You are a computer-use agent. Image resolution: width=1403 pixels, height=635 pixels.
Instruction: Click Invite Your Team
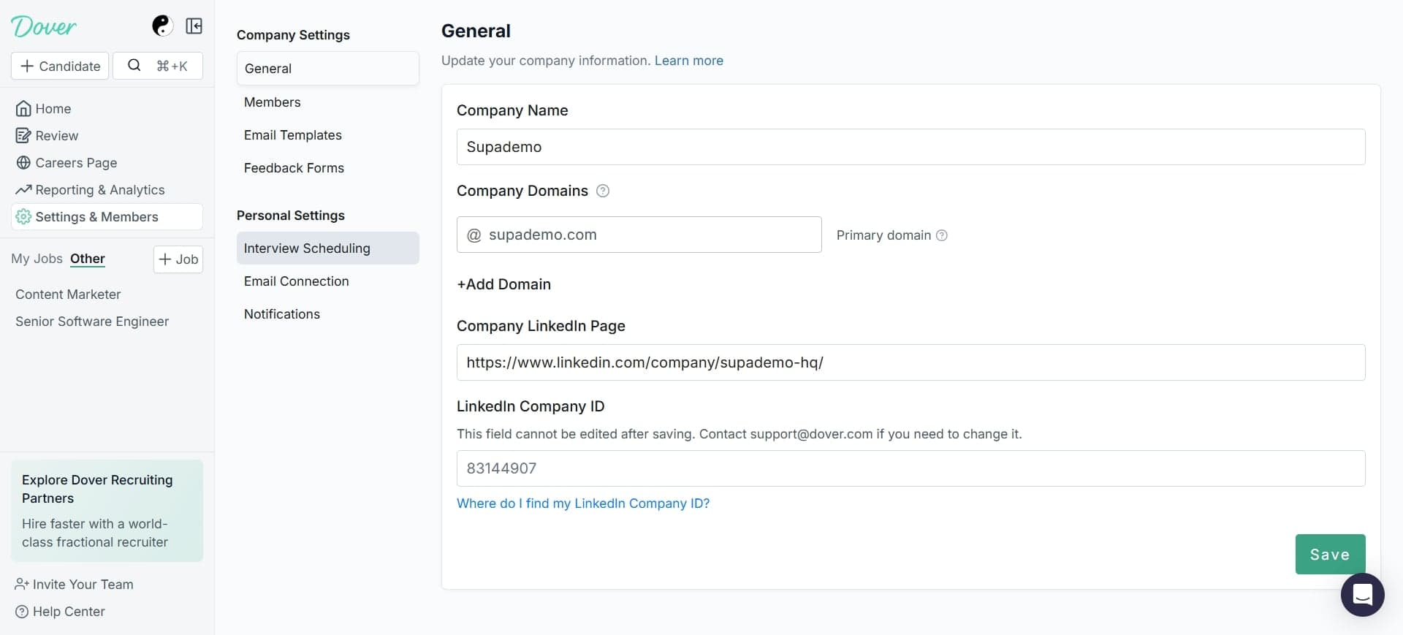point(74,585)
